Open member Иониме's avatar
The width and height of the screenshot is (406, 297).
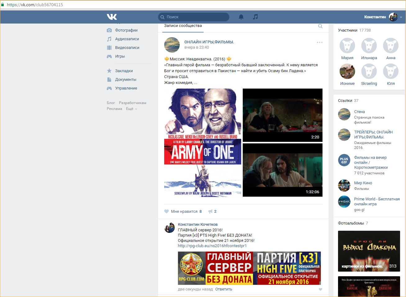[347, 72]
